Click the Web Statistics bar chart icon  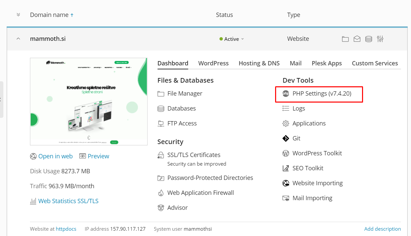tap(33, 201)
